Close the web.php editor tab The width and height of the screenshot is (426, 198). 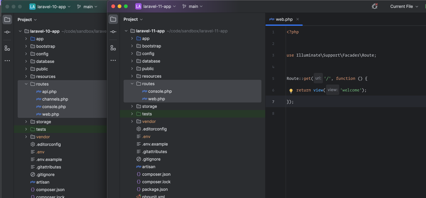click(x=298, y=19)
